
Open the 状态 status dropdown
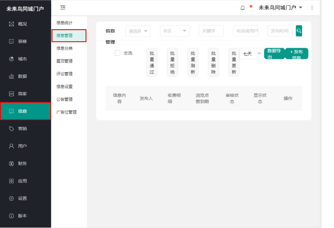pos(175,31)
